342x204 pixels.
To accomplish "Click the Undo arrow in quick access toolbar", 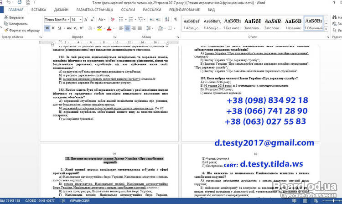I will coord(8,2).
